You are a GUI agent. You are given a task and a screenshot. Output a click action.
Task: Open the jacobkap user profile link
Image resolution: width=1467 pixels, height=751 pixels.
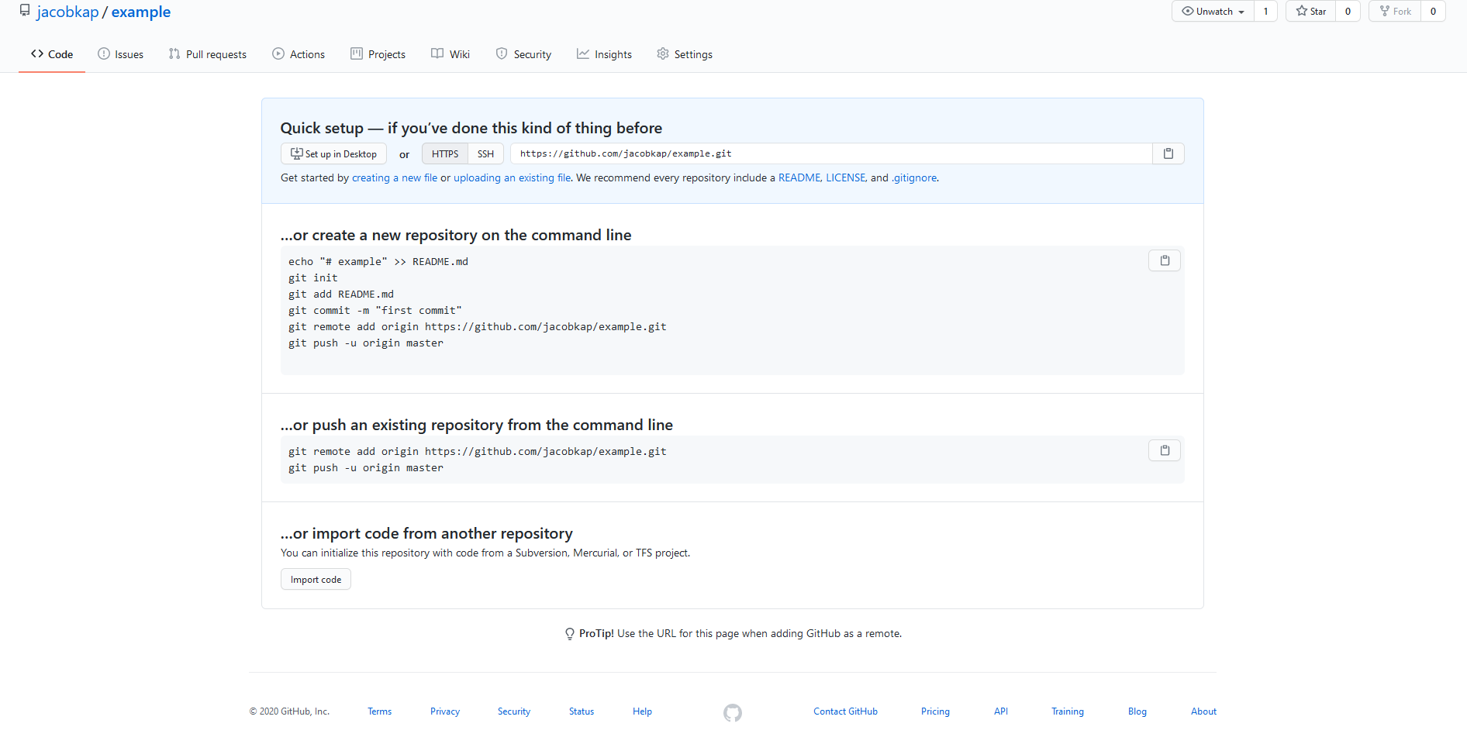67,12
